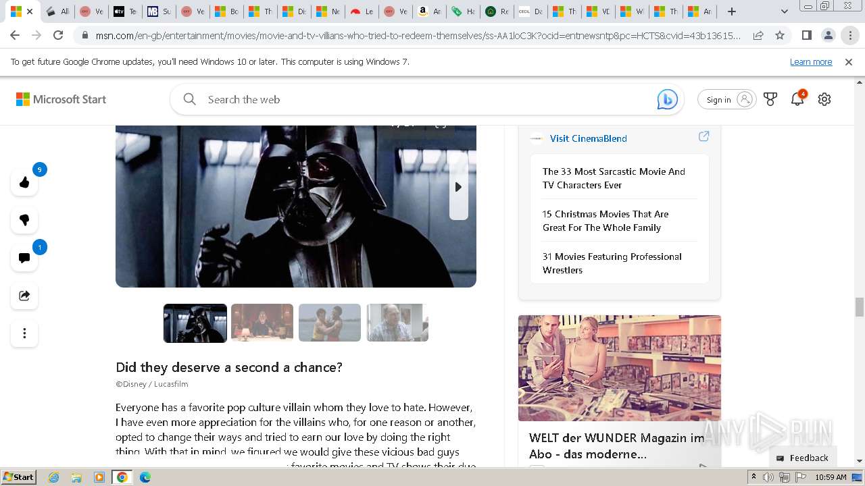Toggle Chrome side panel

pos(806,35)
